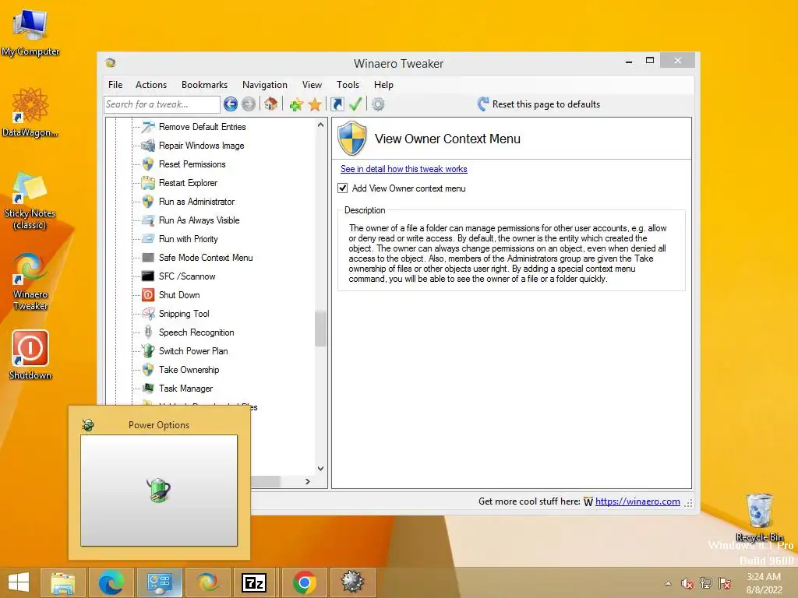Click the Remove Default Entries icon
798x598 pixels.
pos(148,127)
